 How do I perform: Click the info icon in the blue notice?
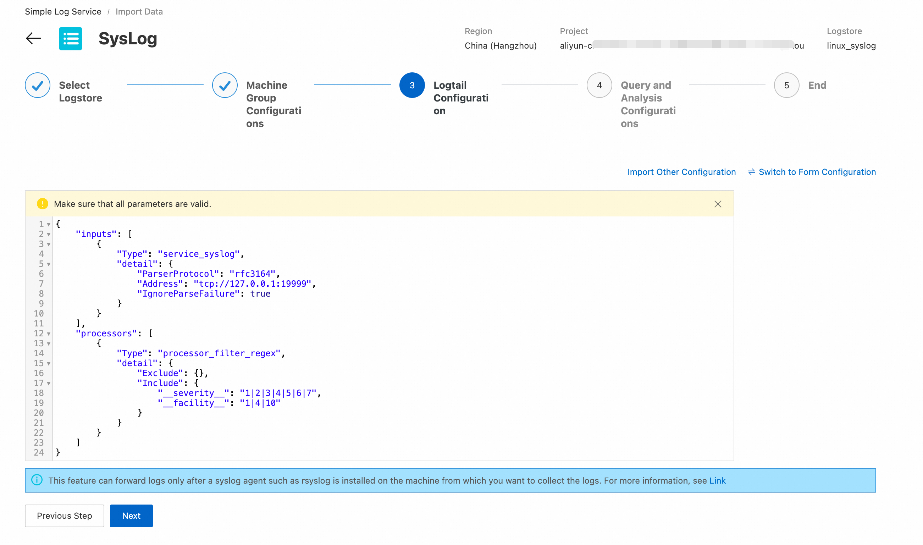(x=37, y=480)
